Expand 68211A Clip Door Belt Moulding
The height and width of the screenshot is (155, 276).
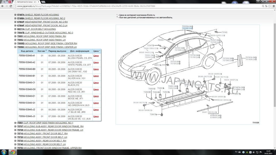pos(15,29)
